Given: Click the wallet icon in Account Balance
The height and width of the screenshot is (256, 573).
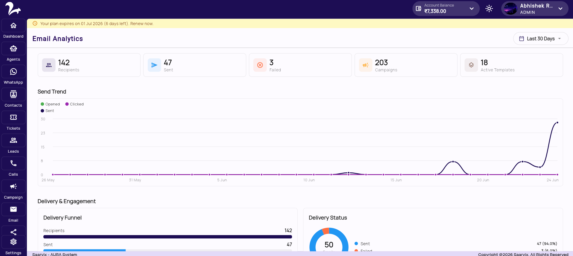Looking at the screenshot, I should 418,9.
